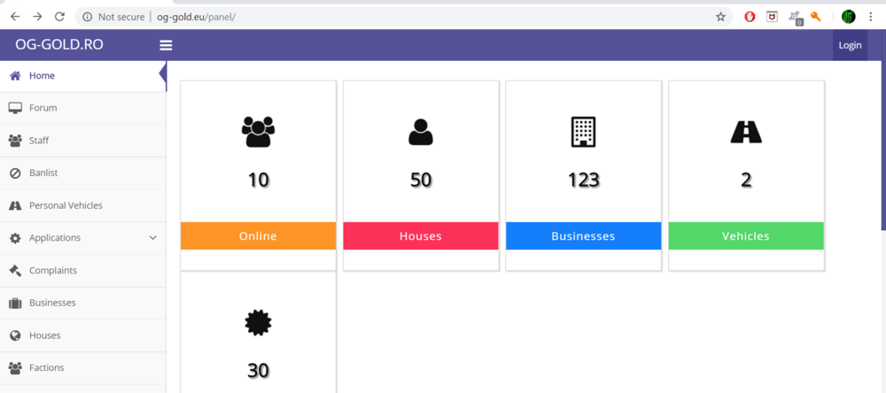Click the Personal Vehicles road icon
The height and width of the screenshot is (393, 886).
point(15,205)
